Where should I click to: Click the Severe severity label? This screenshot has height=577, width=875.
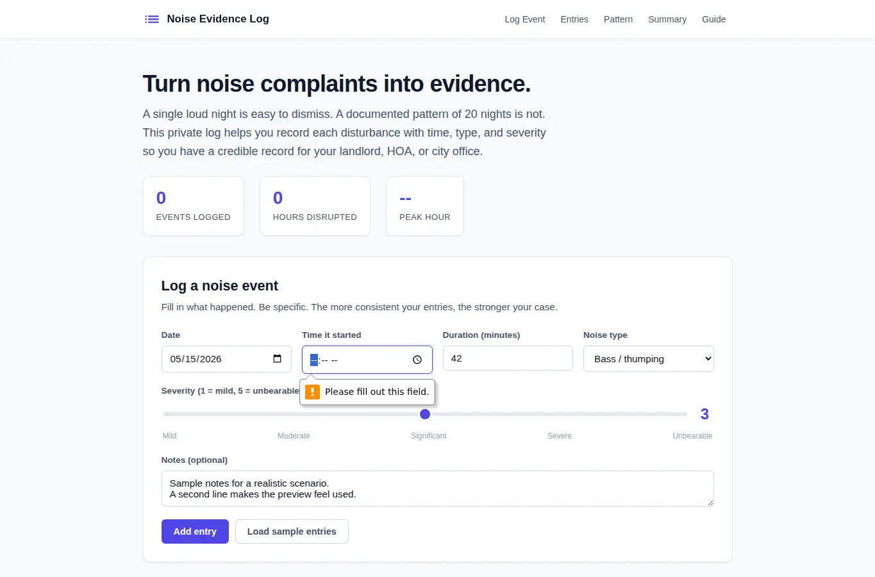click(560, 436)
